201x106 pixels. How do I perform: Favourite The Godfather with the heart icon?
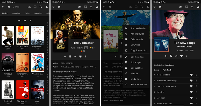coord(80,57)
